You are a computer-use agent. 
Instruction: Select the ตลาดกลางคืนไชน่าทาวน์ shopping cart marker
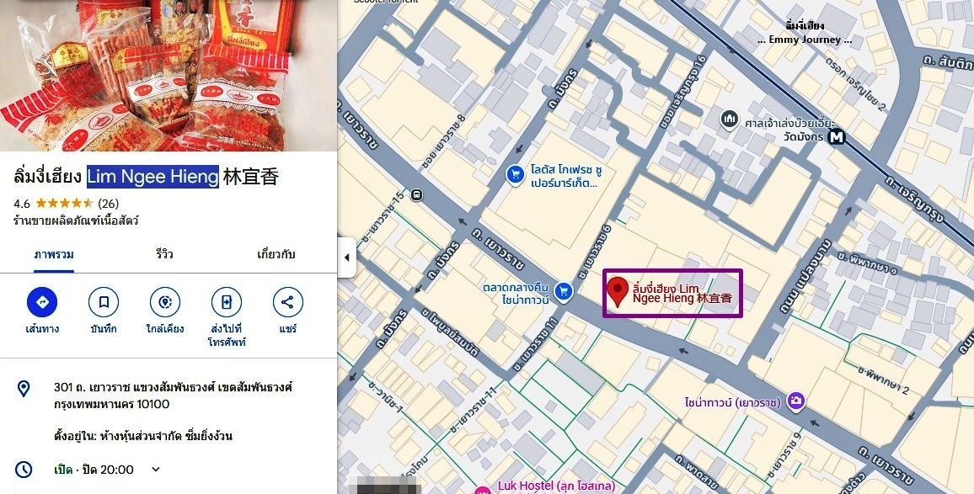564,292
